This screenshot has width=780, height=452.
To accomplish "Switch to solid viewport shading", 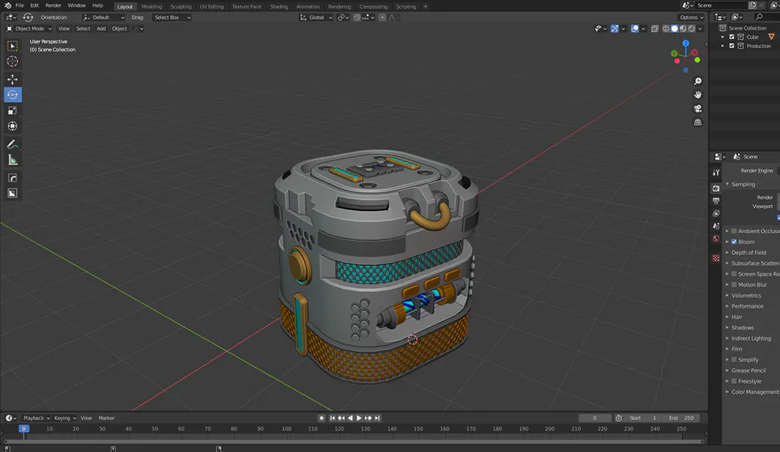I will point(674,29).
